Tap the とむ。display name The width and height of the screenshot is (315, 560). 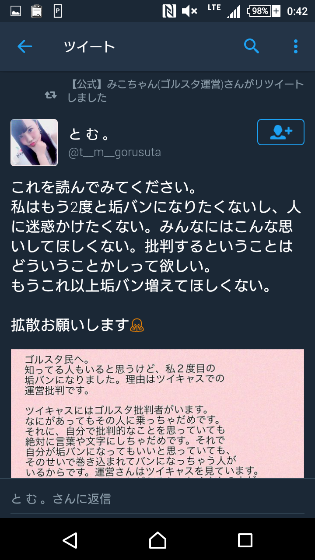pos(89,134)
